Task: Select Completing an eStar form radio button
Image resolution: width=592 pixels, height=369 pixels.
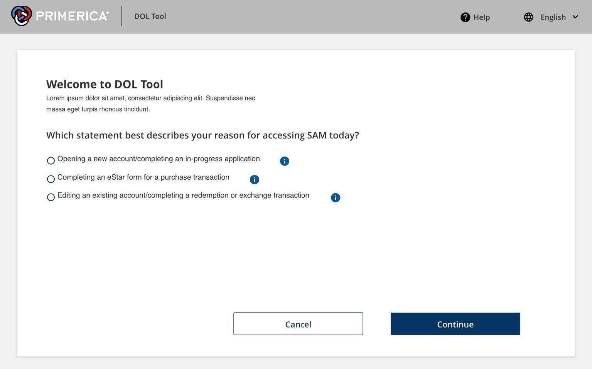Action: point(51,179)
